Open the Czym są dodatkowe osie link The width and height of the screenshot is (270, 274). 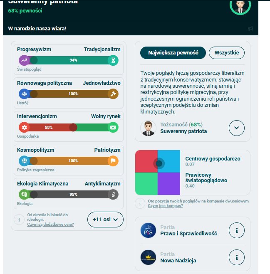click(50, 225)
